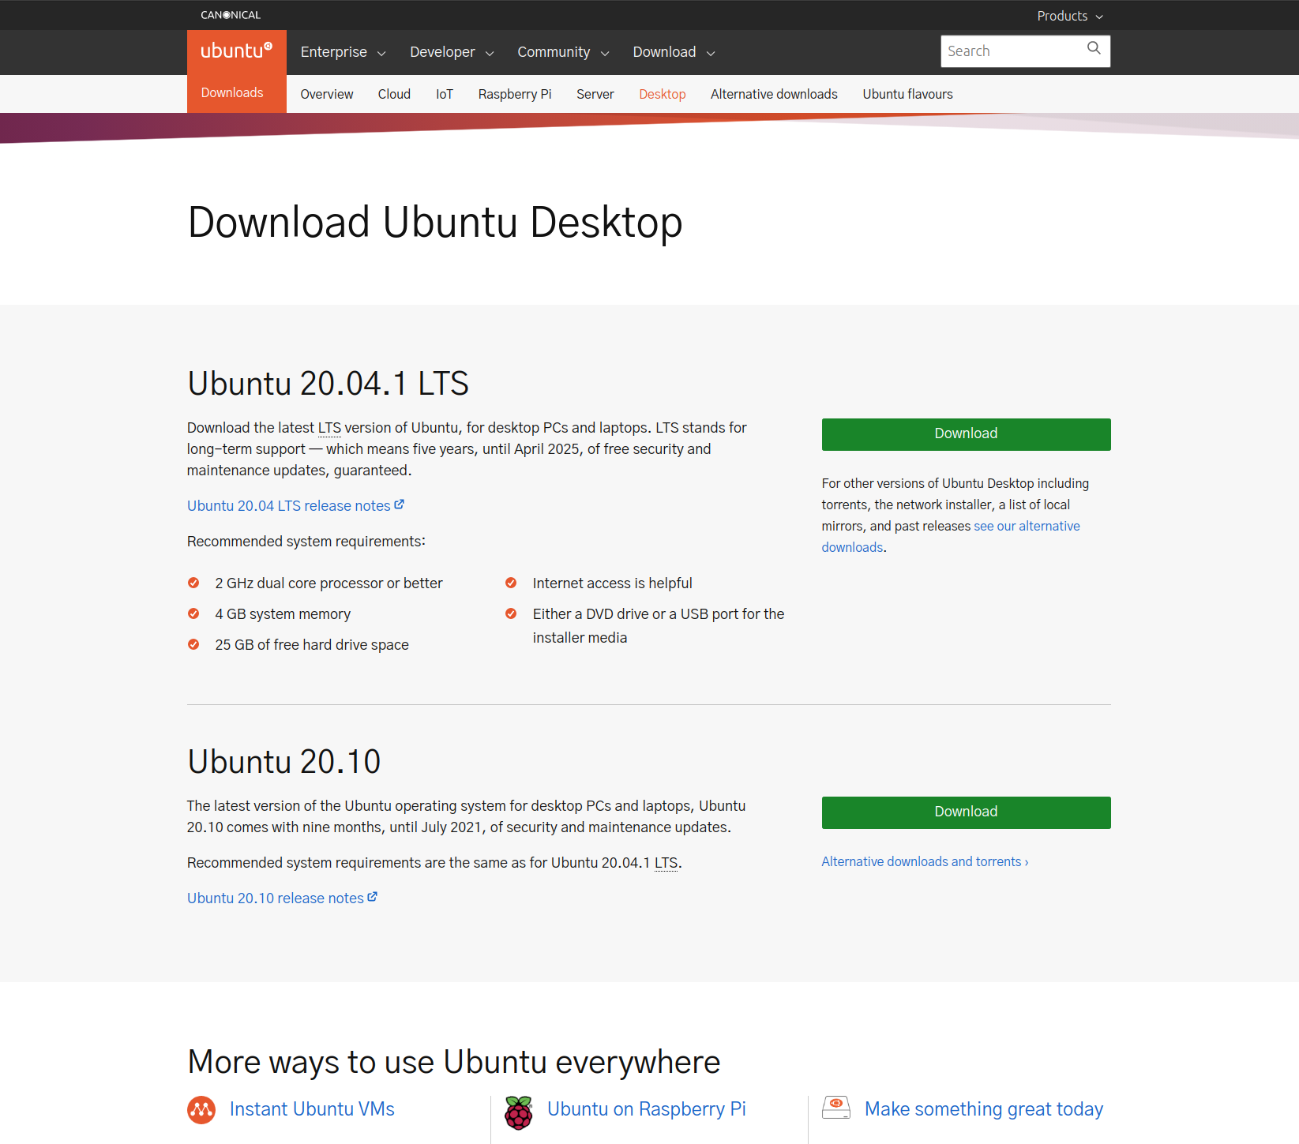Image resolution: width=1299 pixels, height=1144 pixels.
Task: Click the Canonical logo in top bar
Action: [231, 15]
